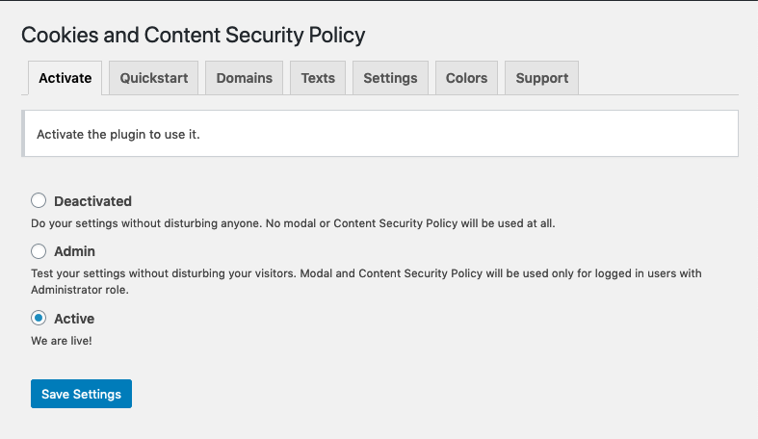Screen dimensions: 758x439
Task: Click the 'Activate the plugin' notice box
Action: [379, 134]
